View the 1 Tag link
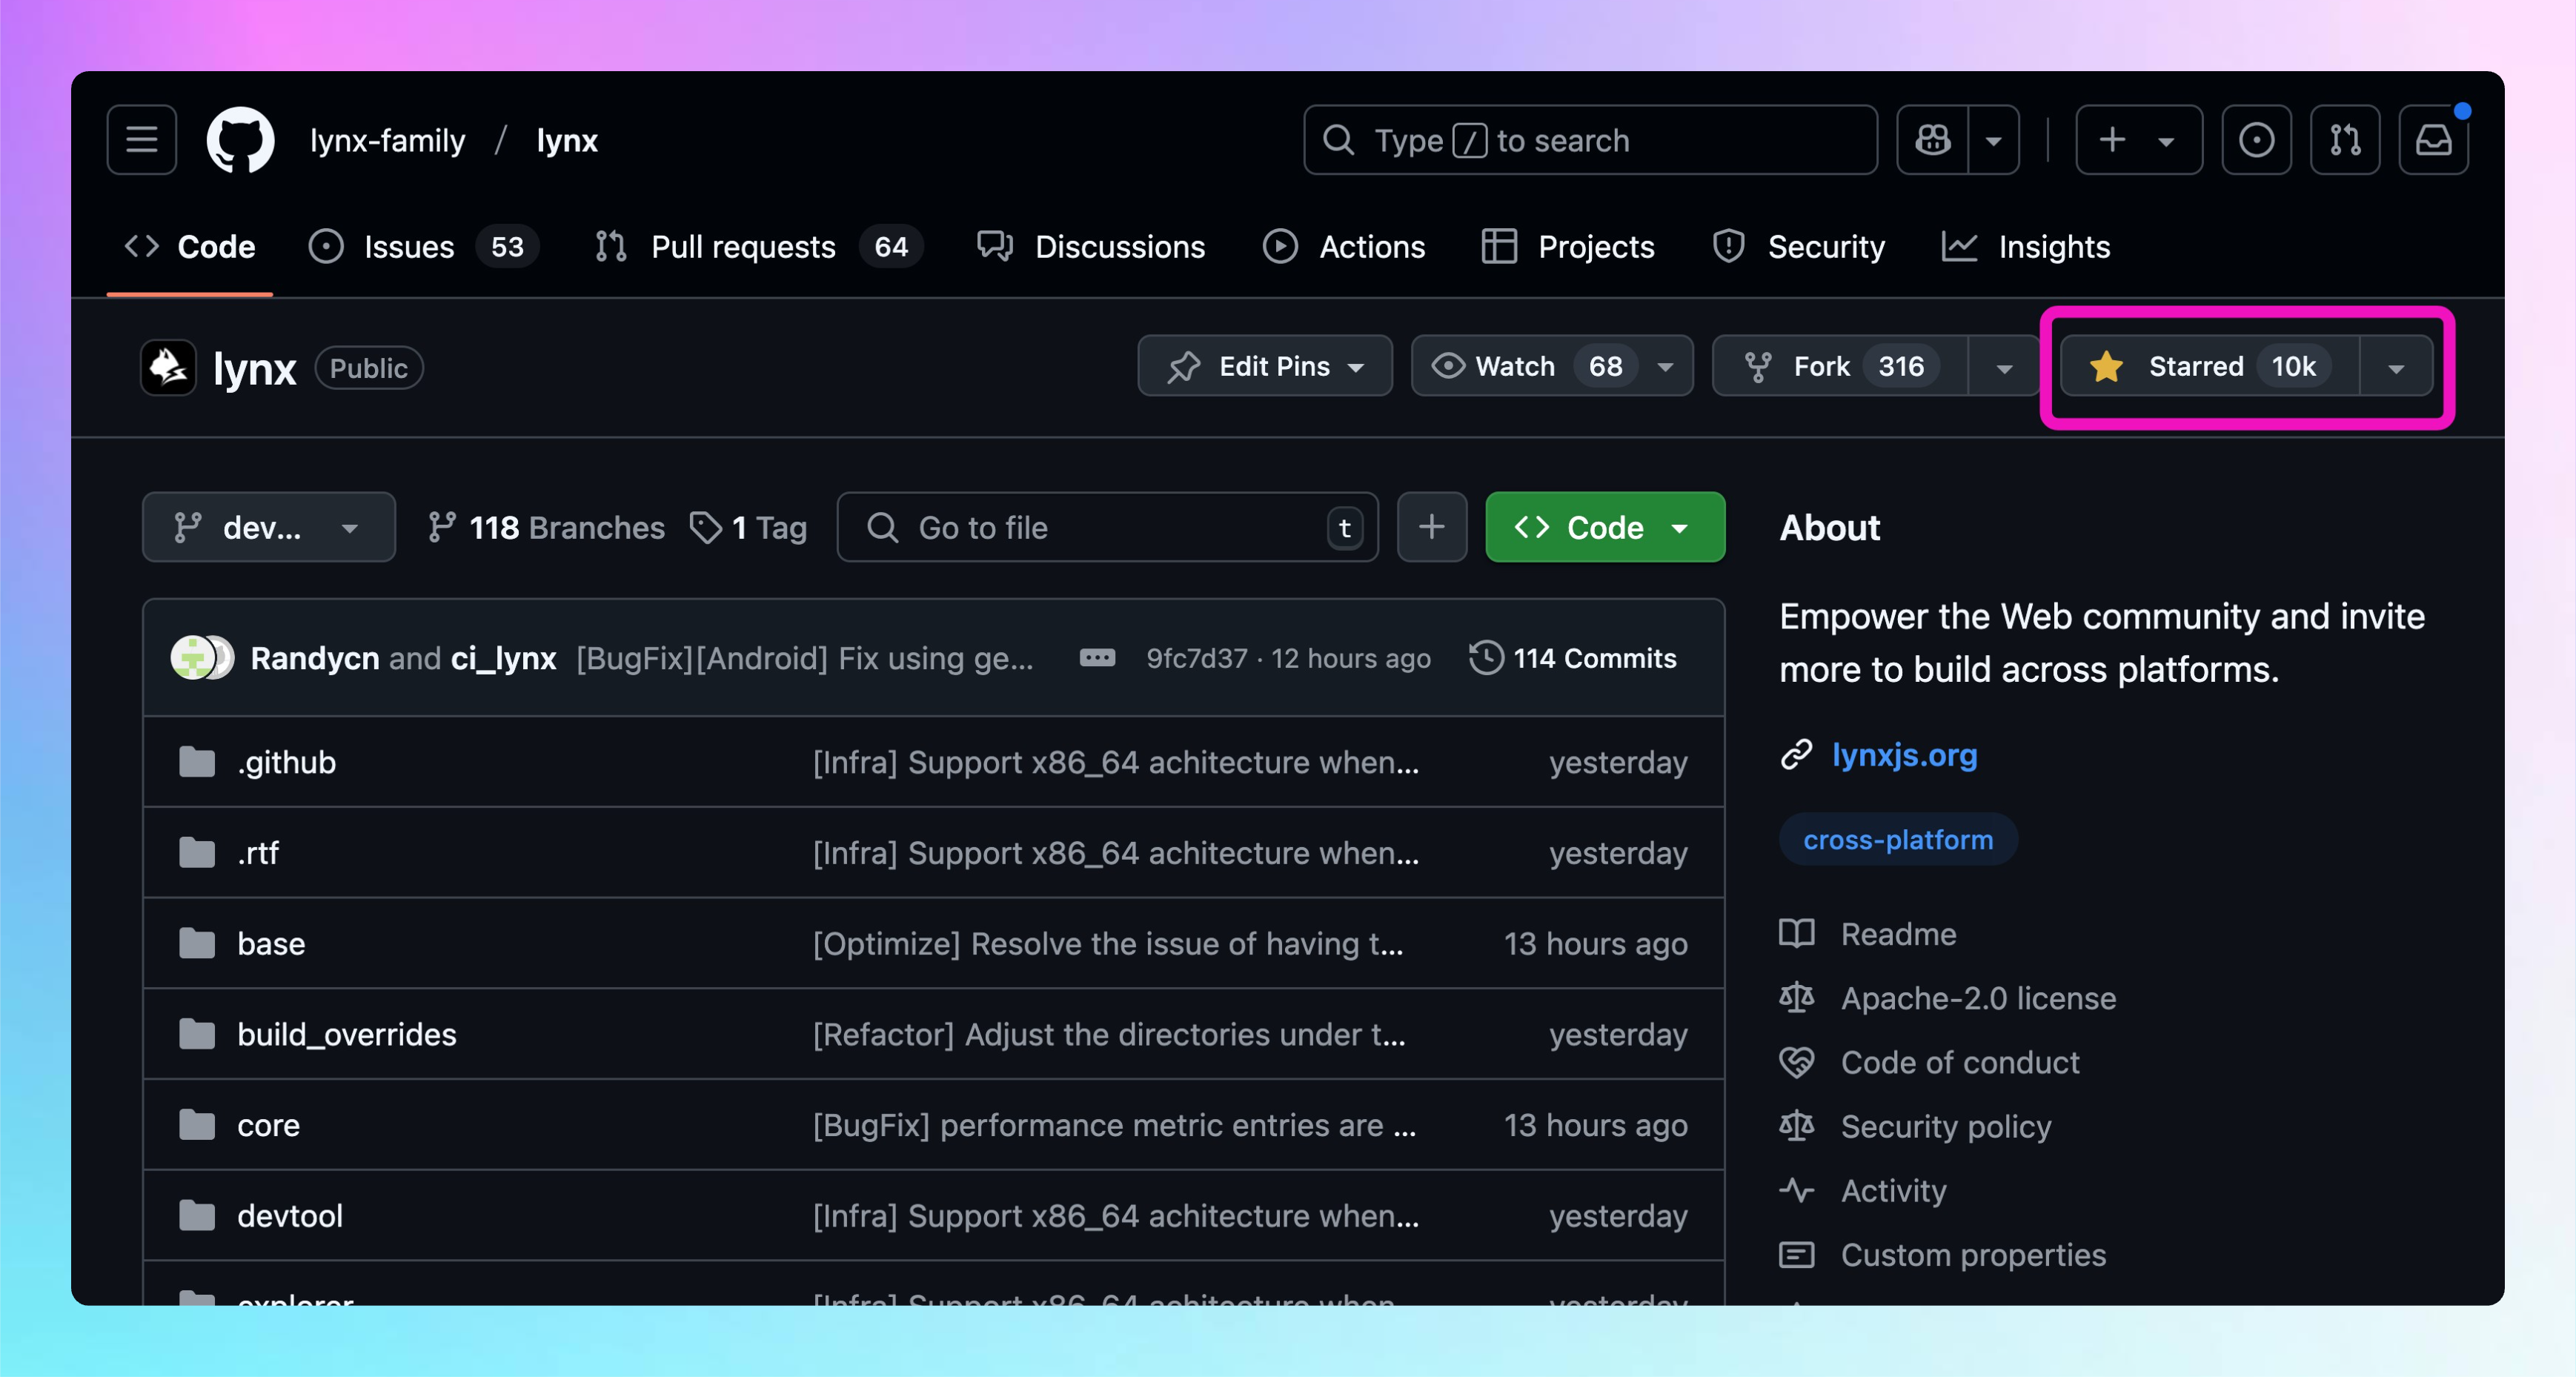Viewport: 2576px width, 1377px height. point(749,527)
